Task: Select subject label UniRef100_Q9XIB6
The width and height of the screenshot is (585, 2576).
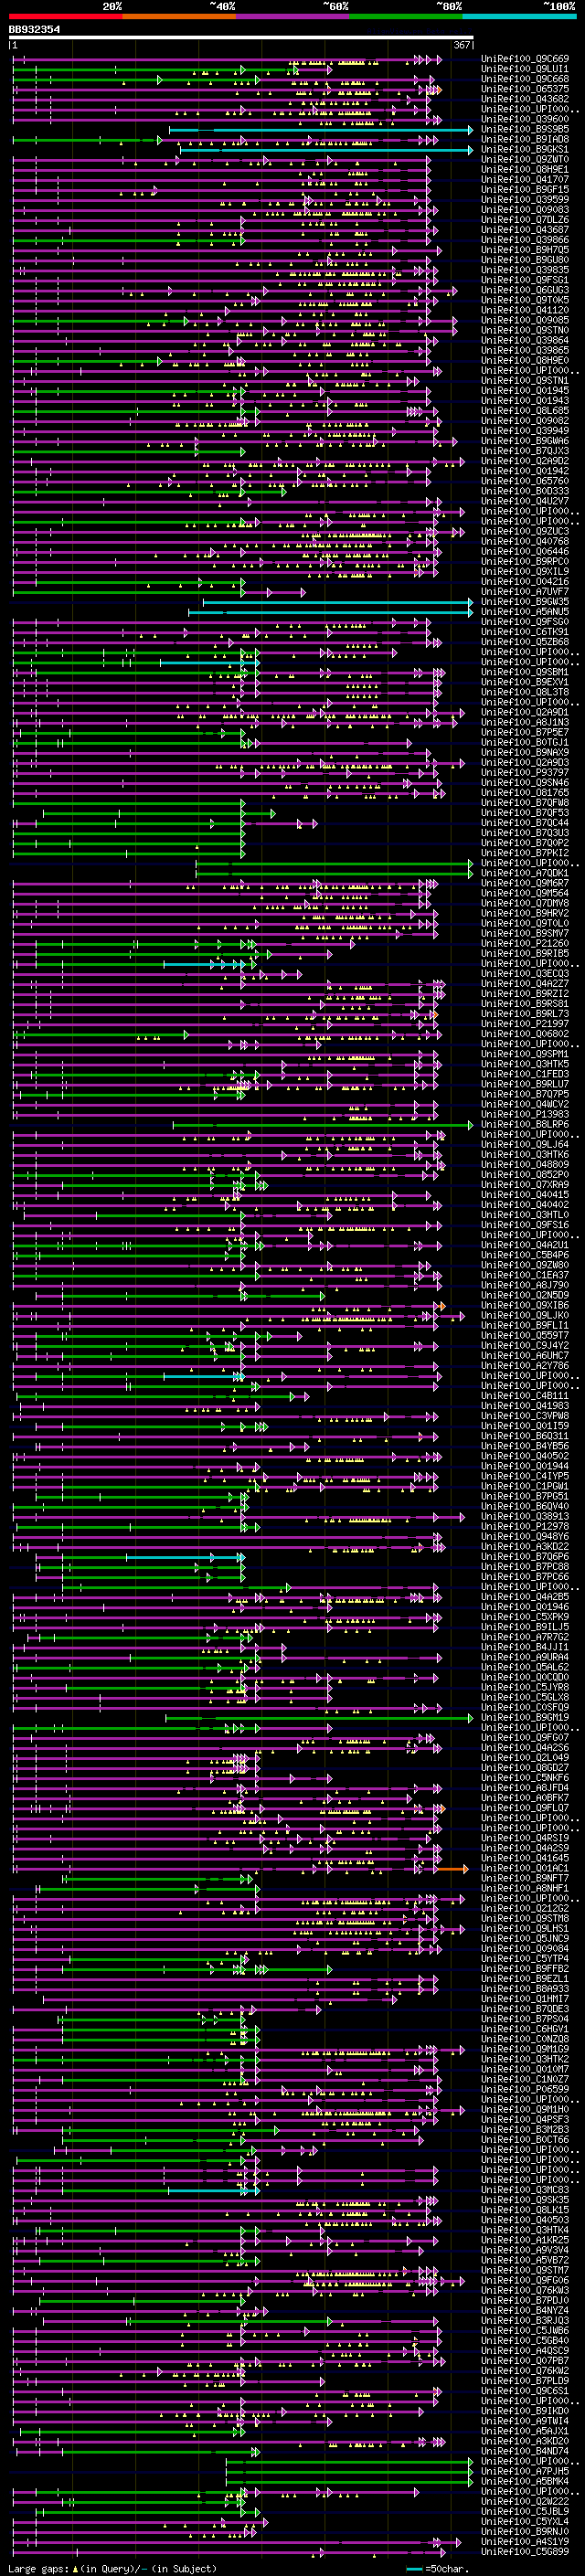Action: (525, 1306)
